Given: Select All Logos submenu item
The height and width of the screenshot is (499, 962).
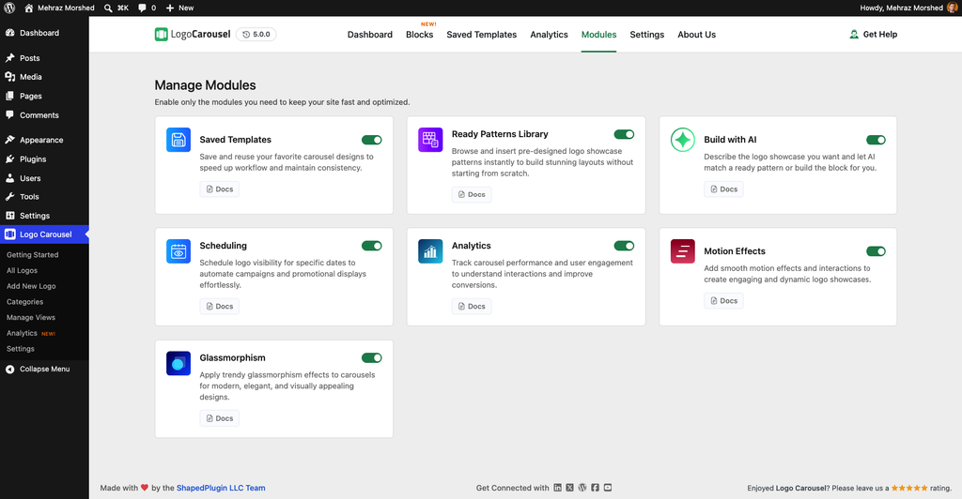Looking at the screenshot, I should pos(23,271).
